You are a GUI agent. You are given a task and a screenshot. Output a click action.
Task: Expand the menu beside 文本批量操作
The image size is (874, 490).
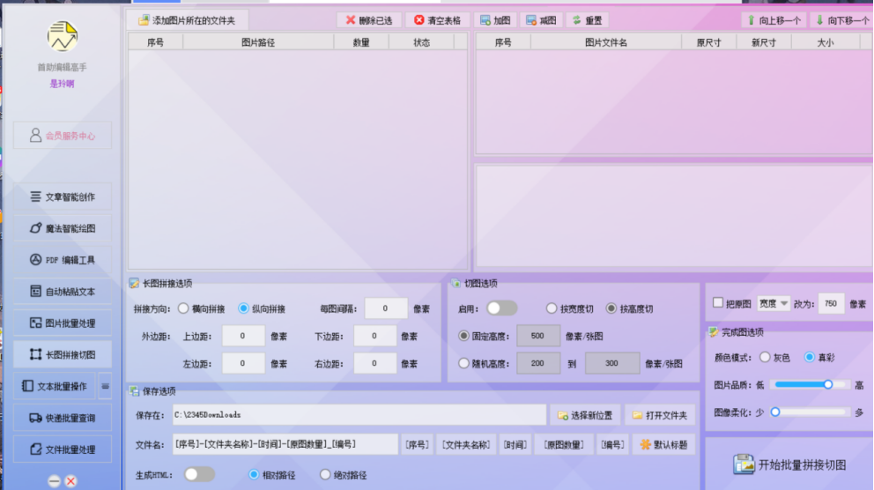pos(105,386)
